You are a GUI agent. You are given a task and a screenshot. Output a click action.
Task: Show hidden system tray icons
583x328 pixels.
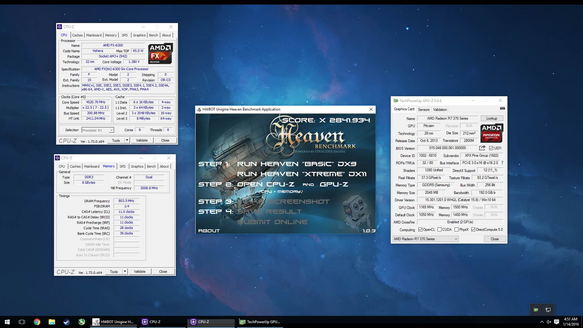pos(542,322)
